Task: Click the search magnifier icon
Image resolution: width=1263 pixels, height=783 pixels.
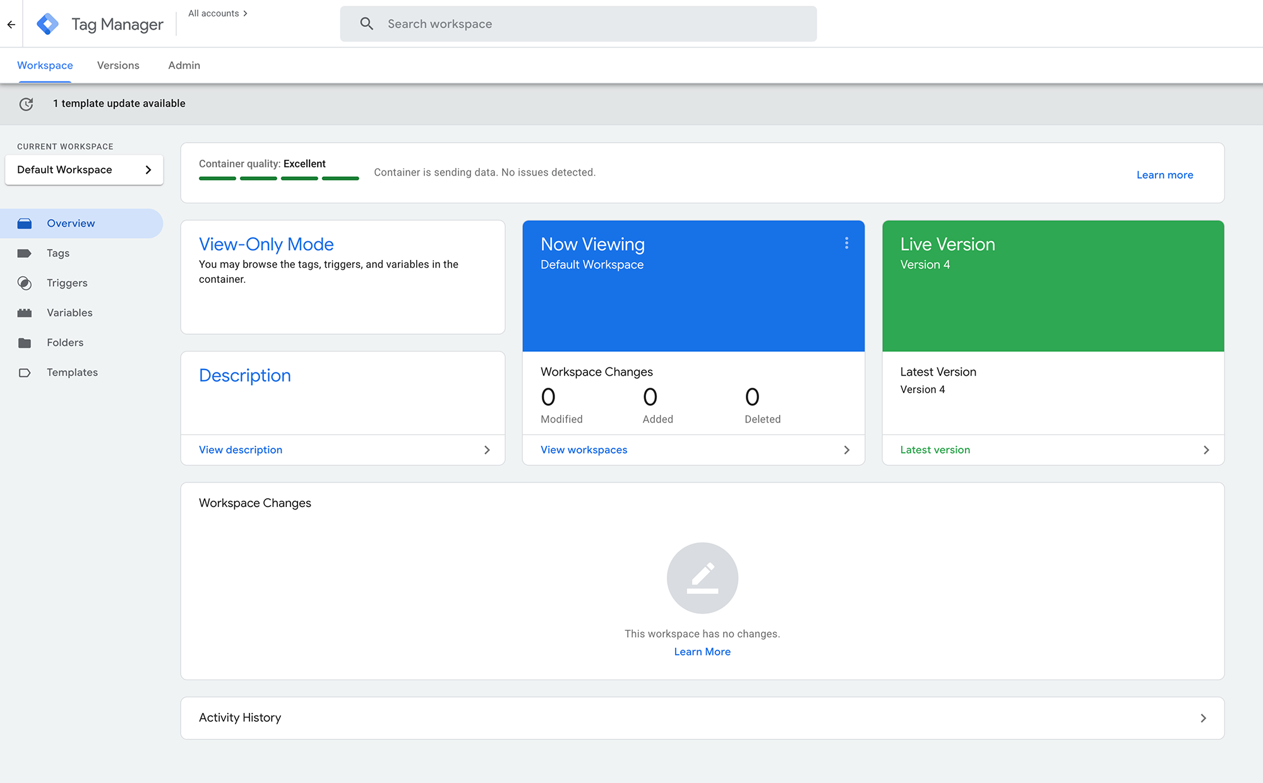Action: [366, 24]
